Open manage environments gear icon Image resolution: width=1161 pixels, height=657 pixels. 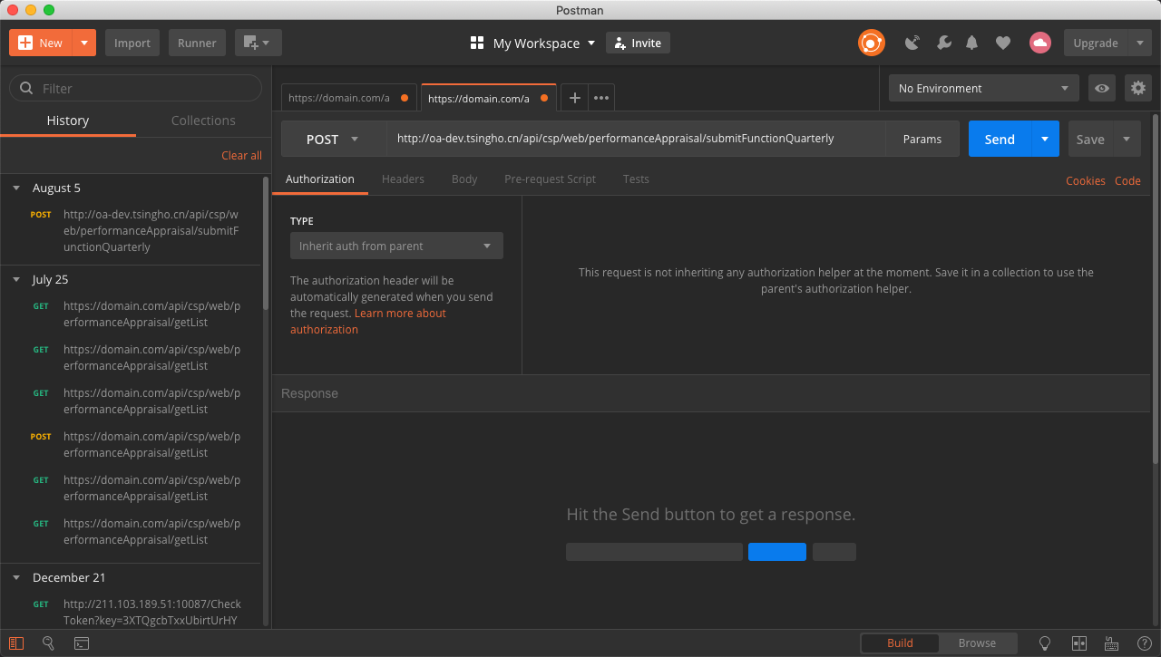[x=1137, y=88]
